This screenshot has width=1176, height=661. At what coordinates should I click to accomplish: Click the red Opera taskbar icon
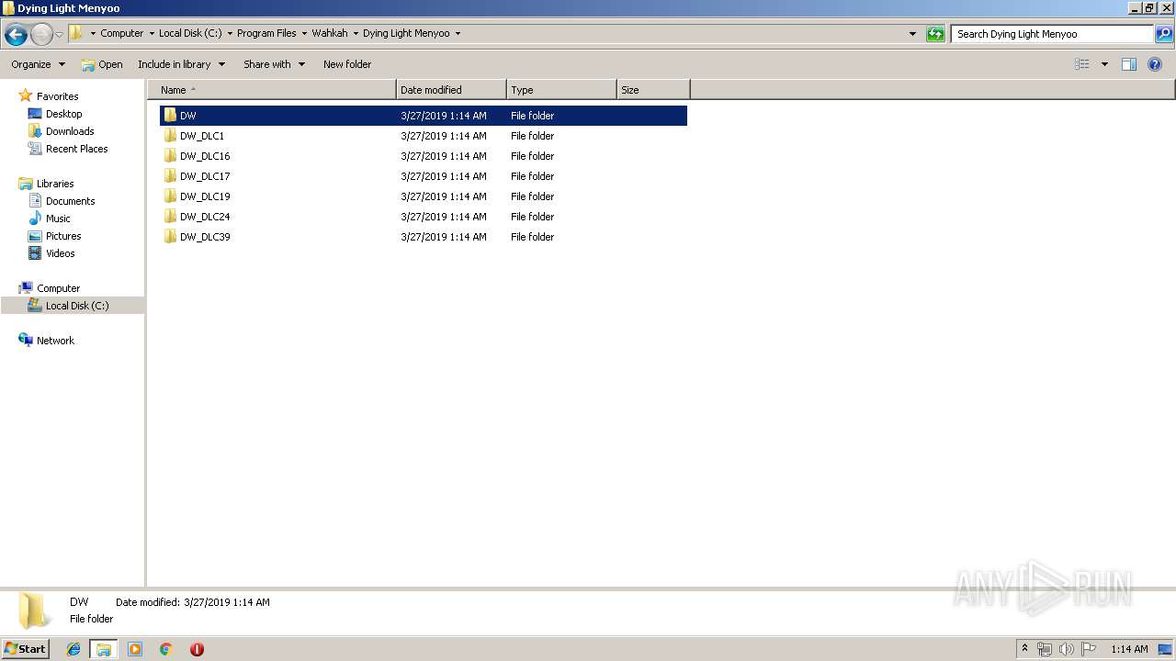[197, 649]
